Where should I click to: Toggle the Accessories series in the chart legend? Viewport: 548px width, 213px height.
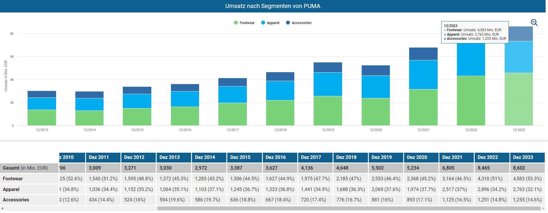[299, 23]
